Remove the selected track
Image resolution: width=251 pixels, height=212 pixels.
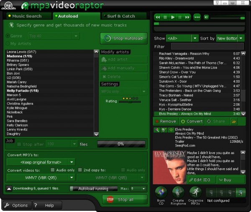[x=166, y=121]
